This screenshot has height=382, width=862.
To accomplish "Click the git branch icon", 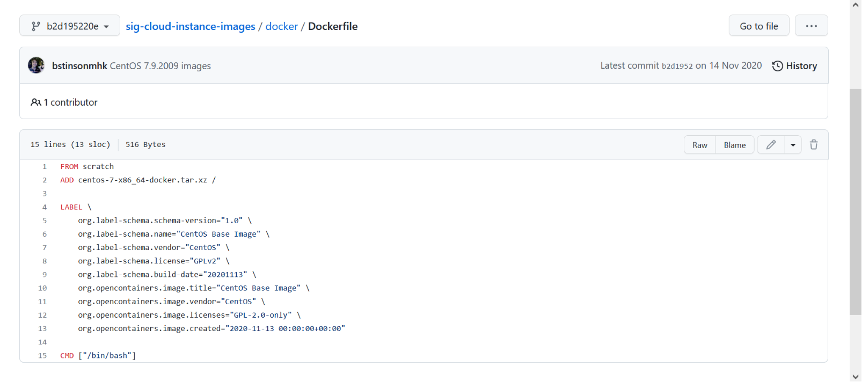I will click(35, 26).
